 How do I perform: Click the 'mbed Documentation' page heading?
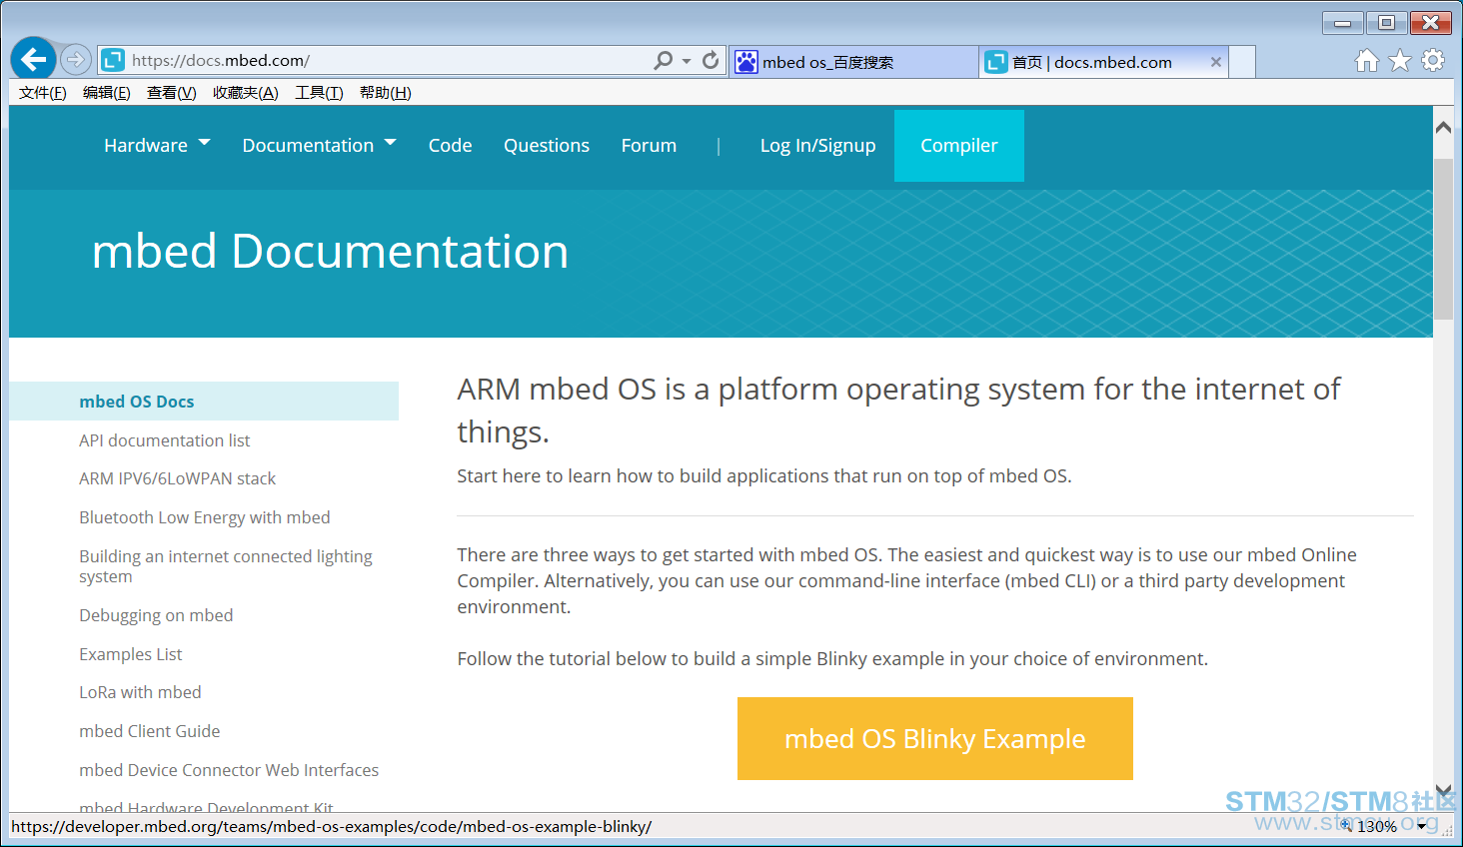pyautogui.click(x=330, y=252)
